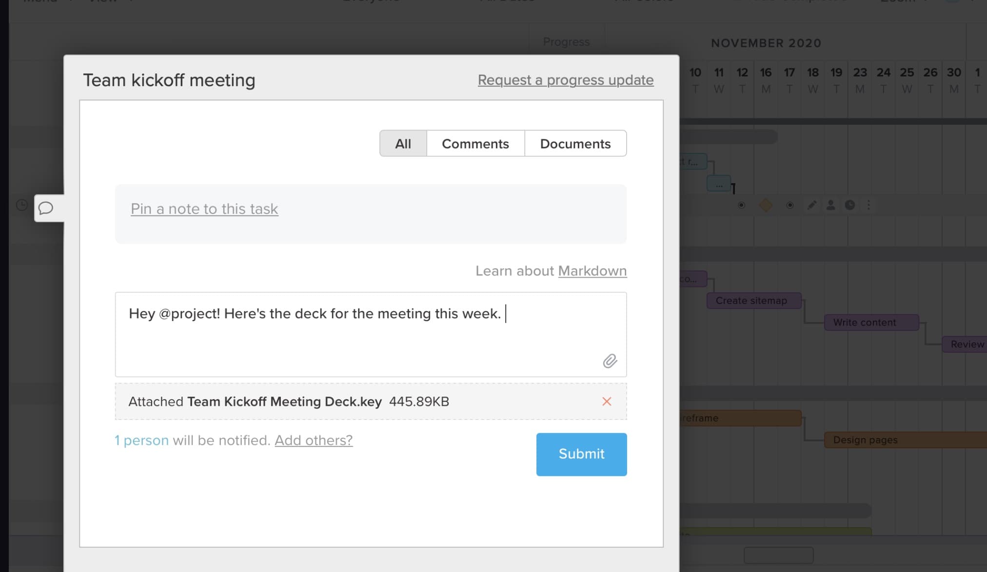The width and height of the screenshot is (987, 572).
Task: Click Request a progress update
Action: [x=565, y=80]
